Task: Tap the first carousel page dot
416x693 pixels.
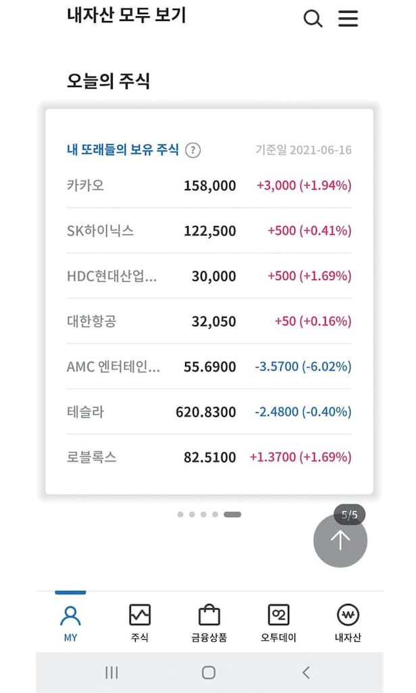Action: pos(180,514)
